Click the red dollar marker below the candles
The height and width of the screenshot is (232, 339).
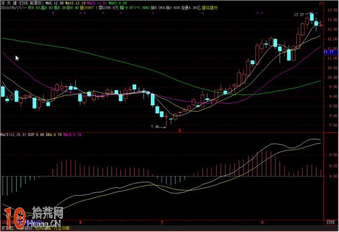click(x=180, y=130)
